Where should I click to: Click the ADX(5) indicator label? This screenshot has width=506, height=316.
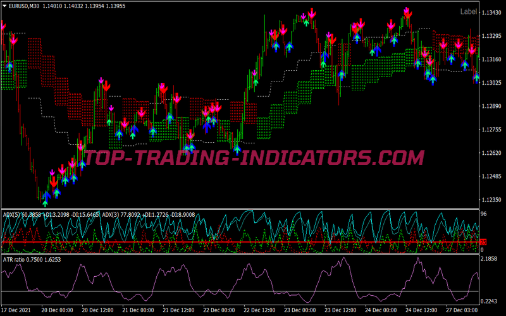(x=52, y=214)
